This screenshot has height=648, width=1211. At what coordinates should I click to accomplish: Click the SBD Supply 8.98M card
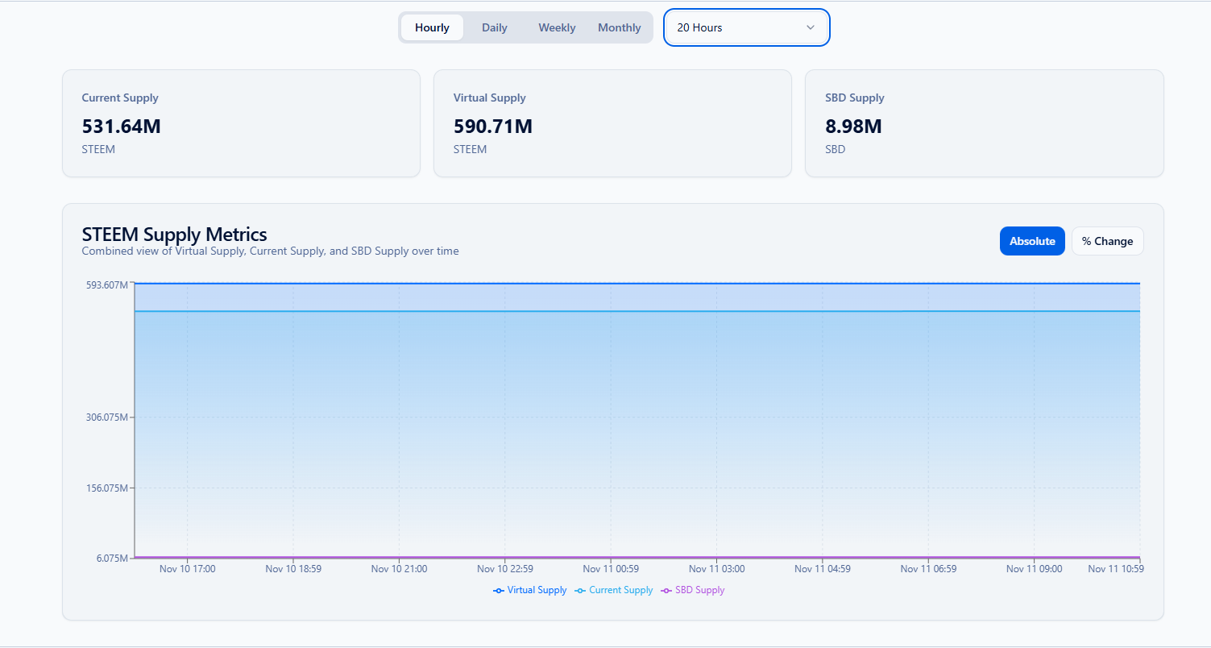click(x=985, y=123)
